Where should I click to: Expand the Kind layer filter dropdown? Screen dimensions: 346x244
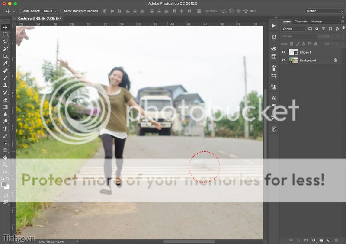(x=293, y=29)
